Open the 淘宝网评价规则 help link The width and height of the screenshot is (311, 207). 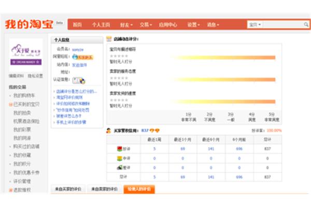(69, 97)
